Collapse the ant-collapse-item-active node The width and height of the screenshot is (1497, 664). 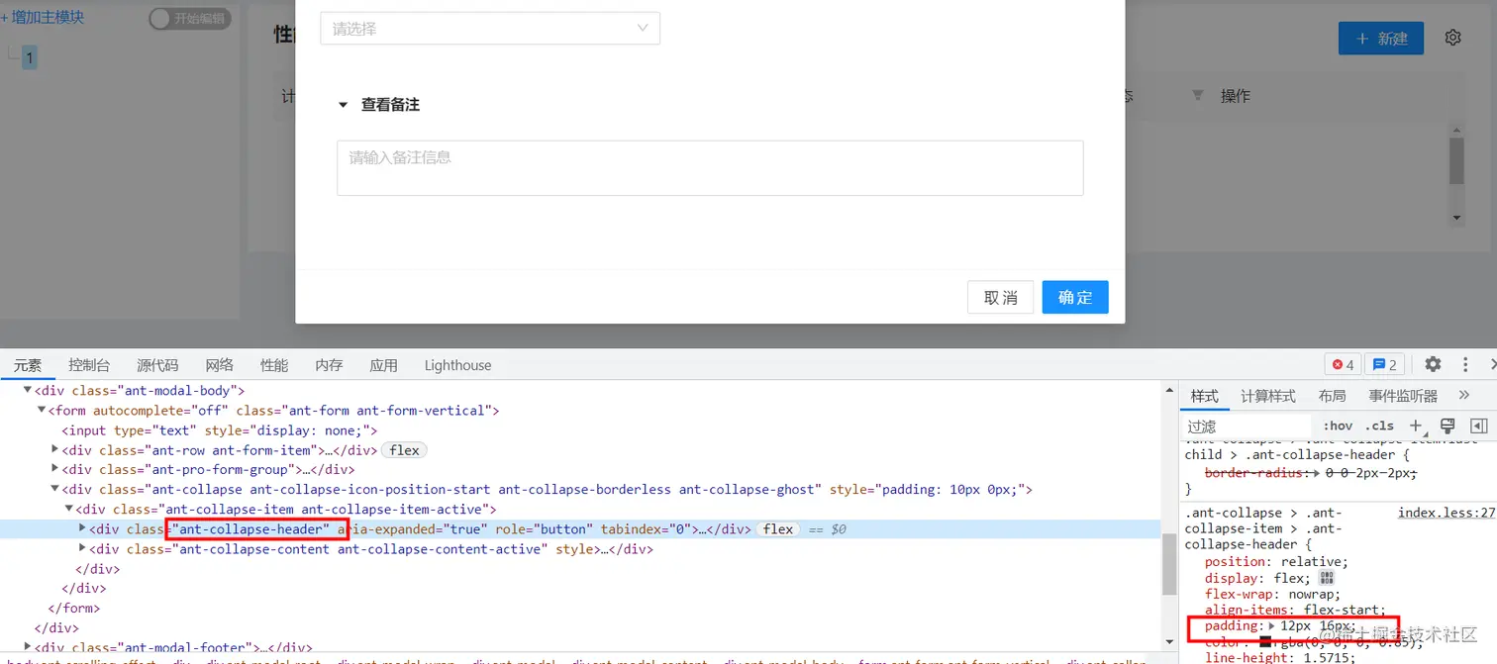(68, 509)
